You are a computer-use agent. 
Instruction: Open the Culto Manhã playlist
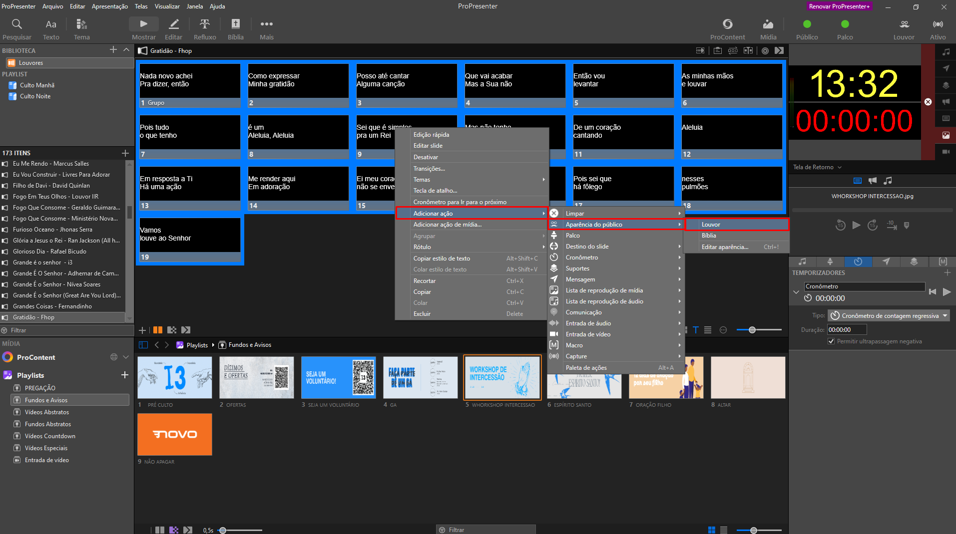pos(37,85)
